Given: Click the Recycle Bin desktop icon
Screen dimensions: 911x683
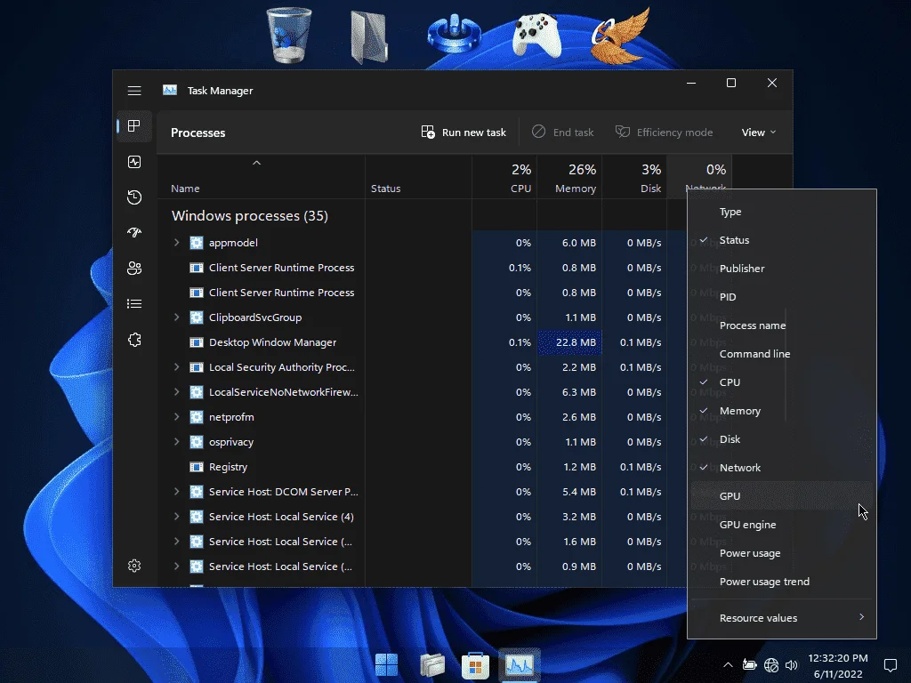Looking at the screenshot, I should (x=289, y=35).
